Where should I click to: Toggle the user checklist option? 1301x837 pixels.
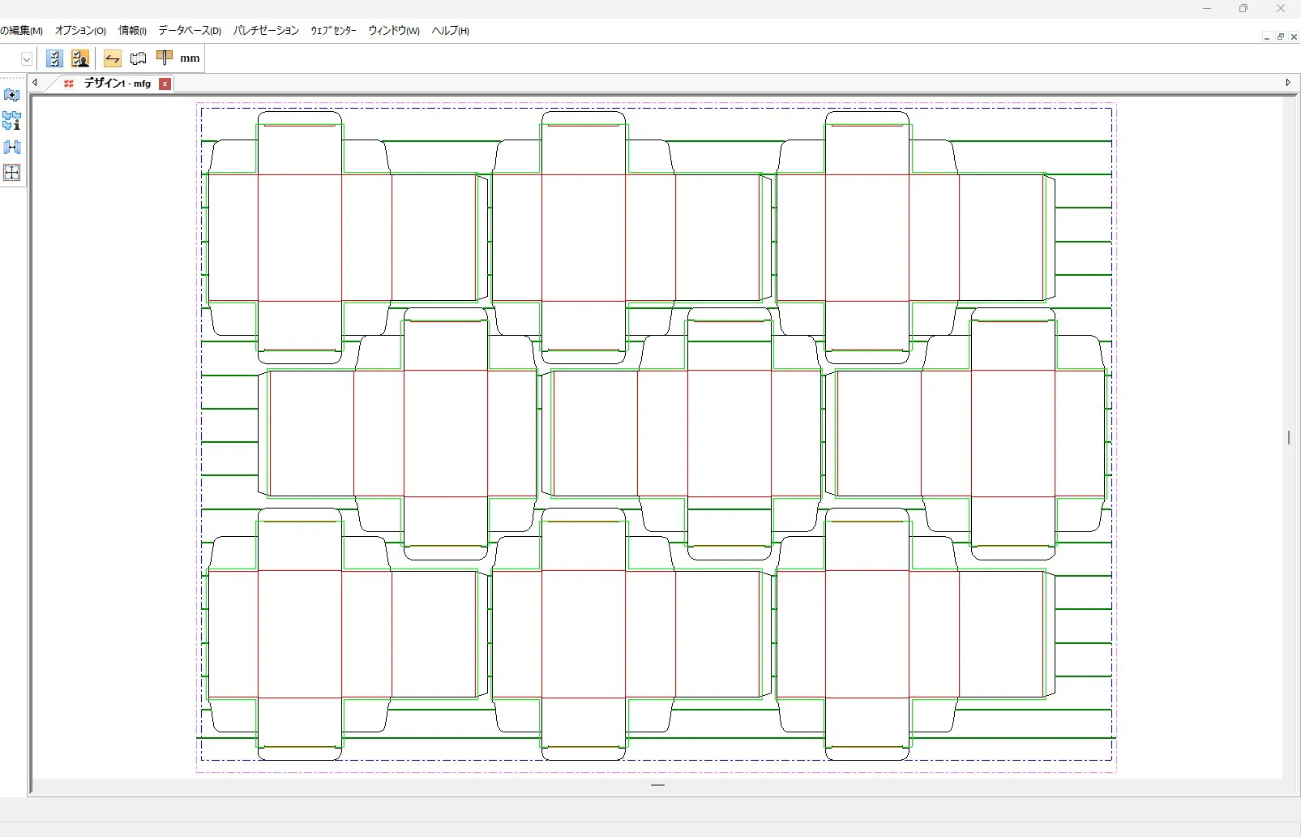pyautogui.click(x=79, y=58)
